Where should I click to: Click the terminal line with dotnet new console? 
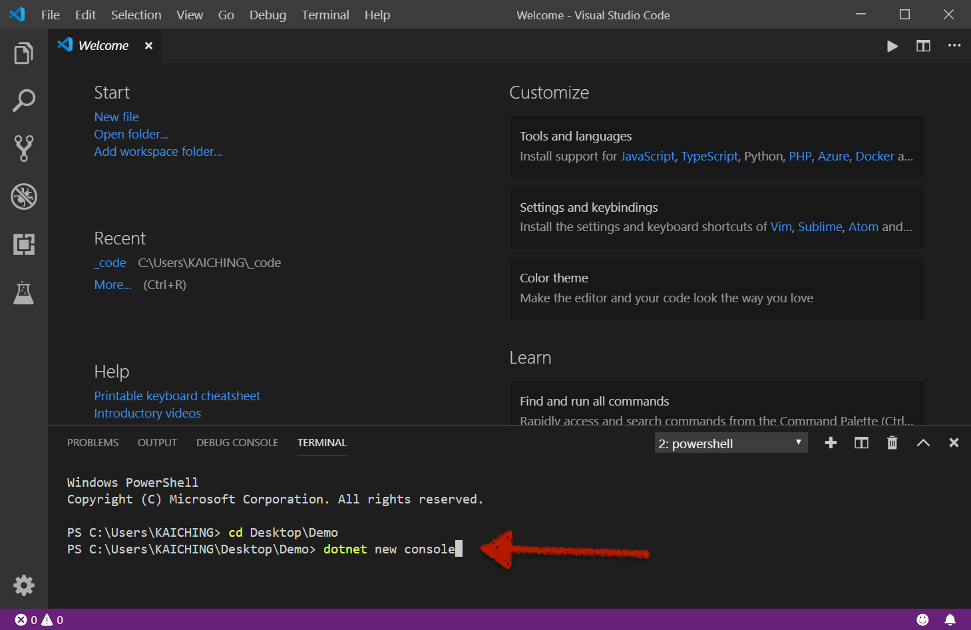coord(265,549)
